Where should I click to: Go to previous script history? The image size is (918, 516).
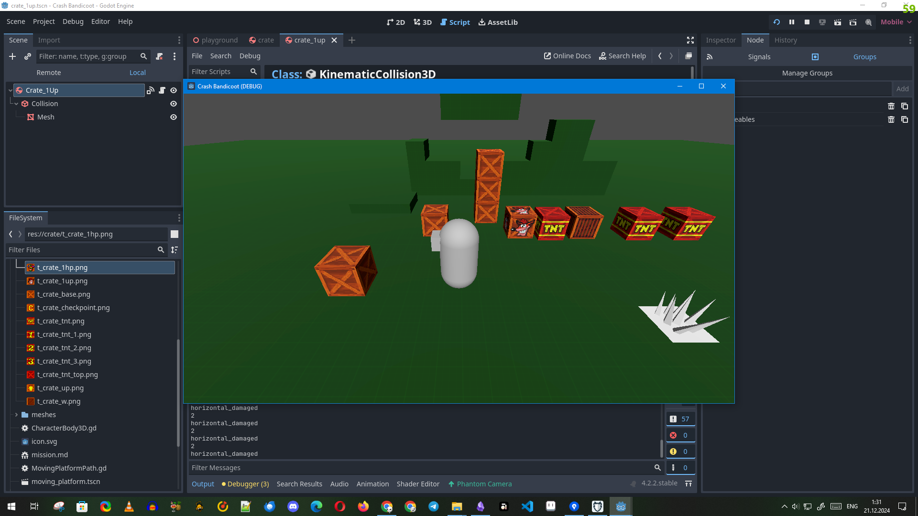click(x=660, y=56)
